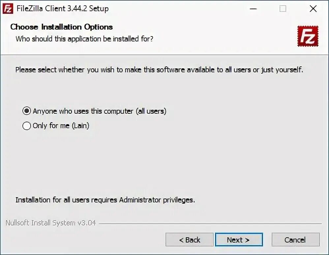Select the 'Anyone who uses this computer' radio button

tap(27, 111)
